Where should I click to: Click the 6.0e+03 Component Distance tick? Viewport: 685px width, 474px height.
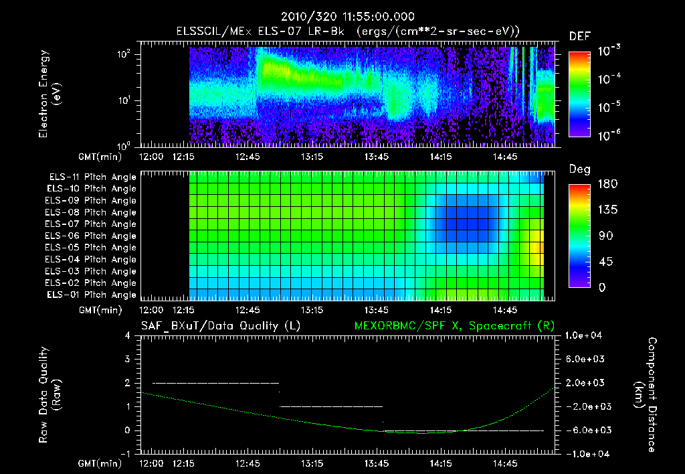(x=585, y=359)
